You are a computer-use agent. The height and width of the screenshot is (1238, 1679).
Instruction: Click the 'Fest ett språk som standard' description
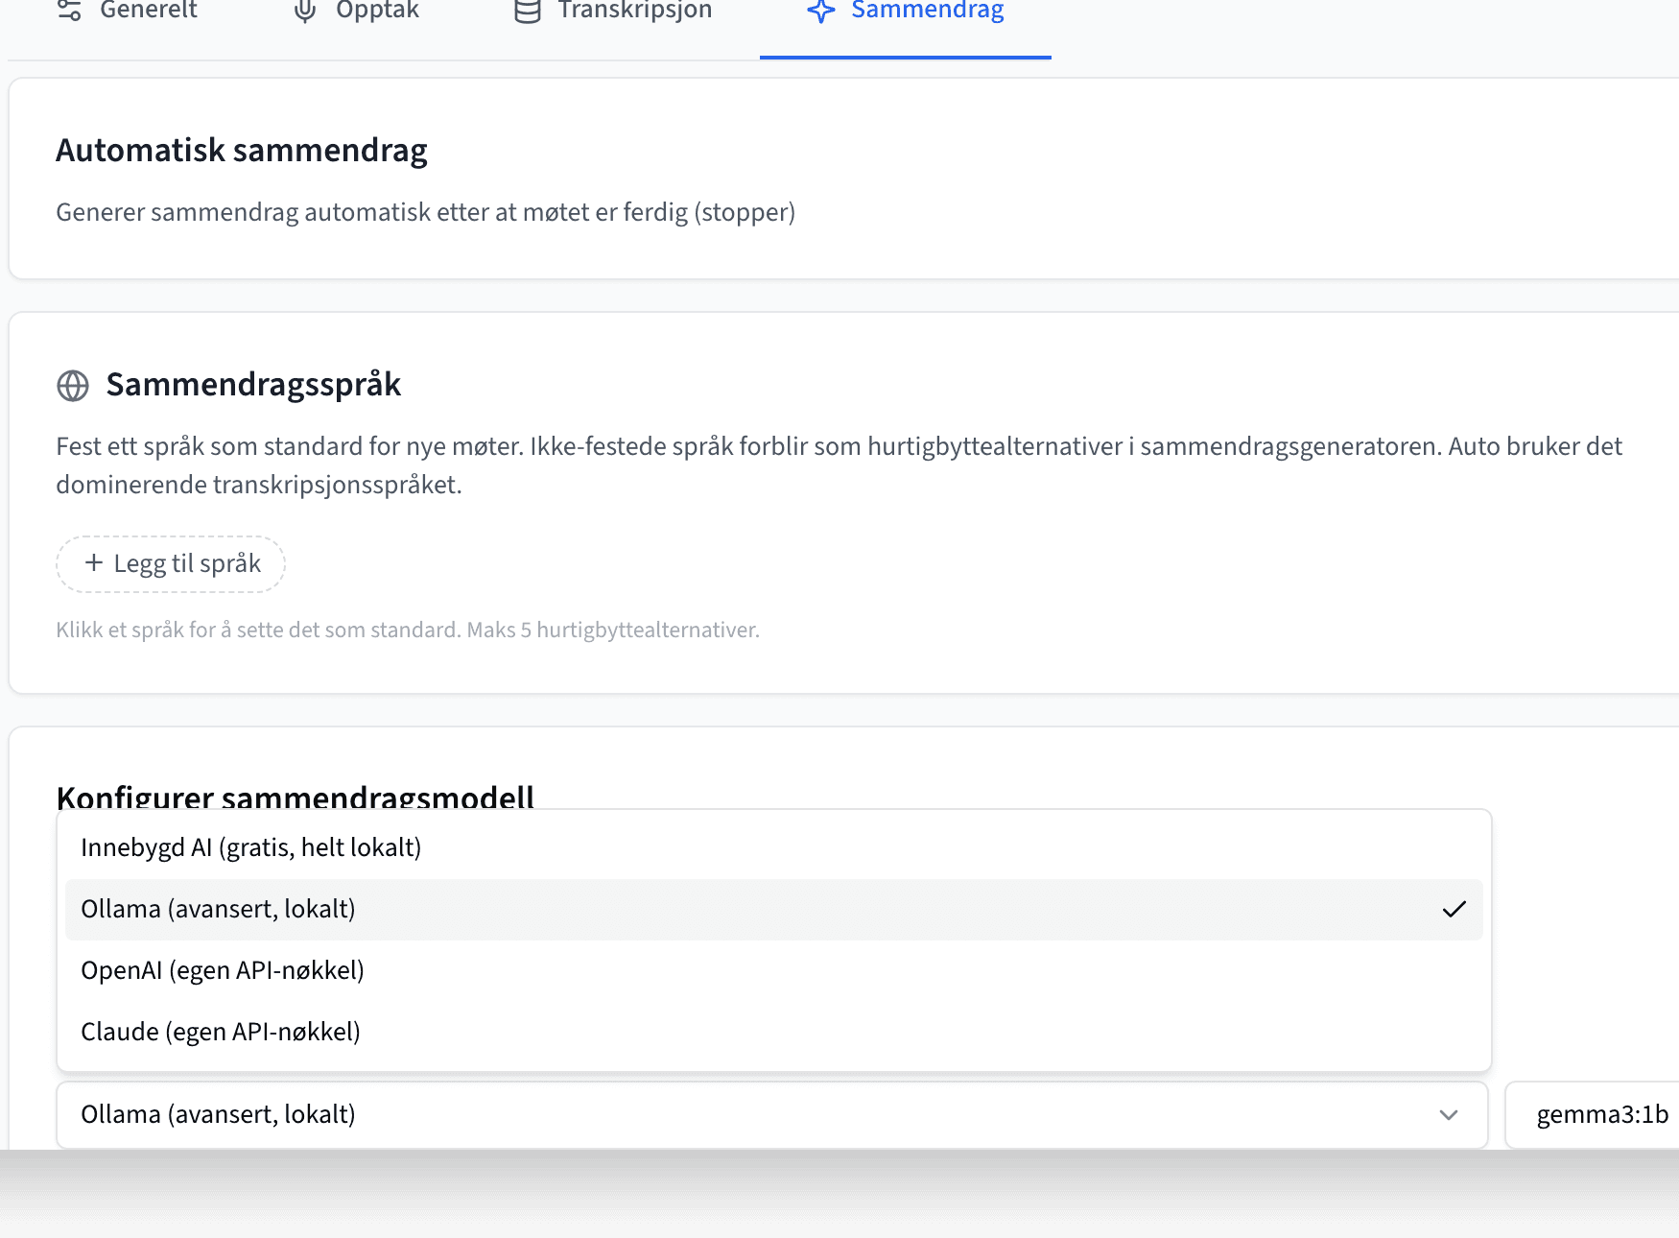[839, 465]
